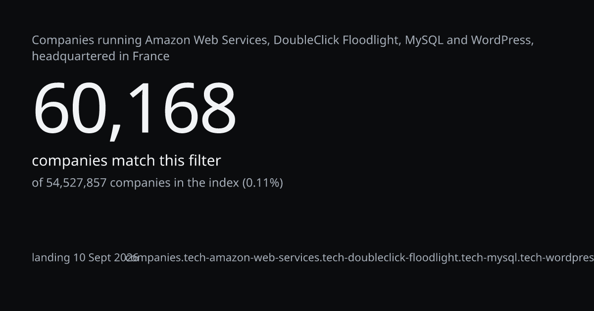The image size is (594, 311).
Task: Click the "Amazon Web Services" text in heading
Action: (x=207, y=40)
